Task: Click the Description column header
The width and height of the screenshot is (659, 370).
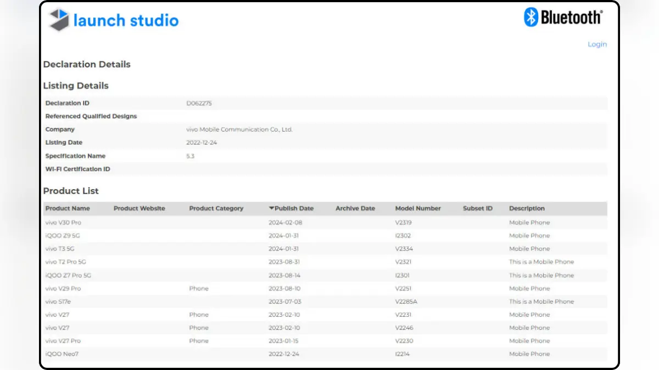Action: 527,208
